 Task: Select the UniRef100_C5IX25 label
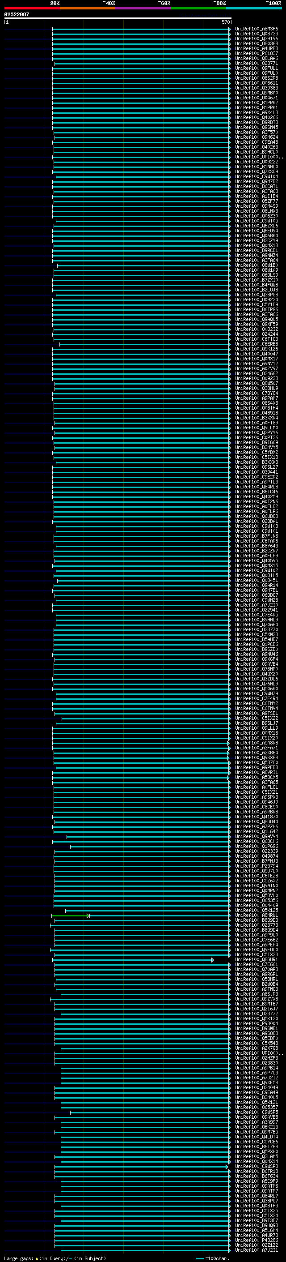[x=257, y=1211]
